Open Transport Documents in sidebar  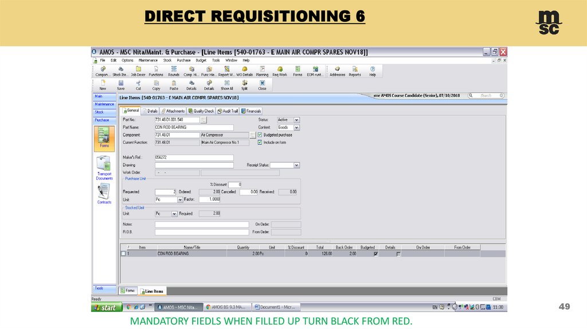pos(104,168)
